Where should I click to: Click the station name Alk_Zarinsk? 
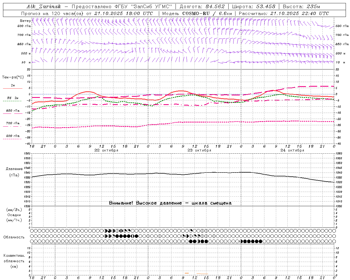tap(44, 7)
